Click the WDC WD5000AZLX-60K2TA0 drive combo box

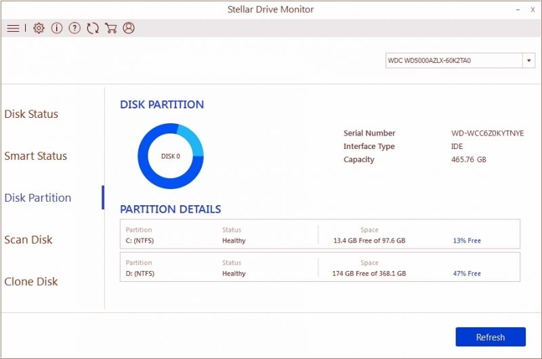point(460,60)
